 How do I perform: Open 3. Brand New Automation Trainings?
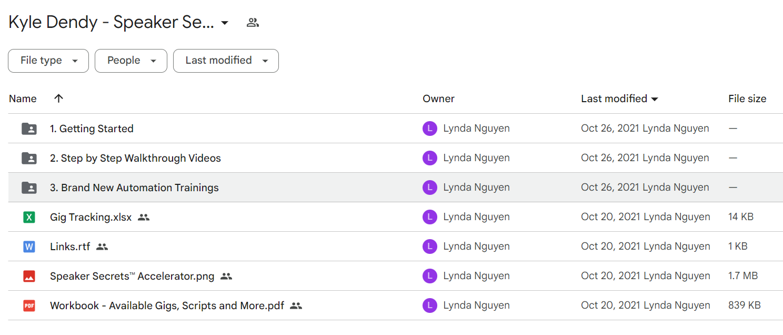tap(134, 188)
